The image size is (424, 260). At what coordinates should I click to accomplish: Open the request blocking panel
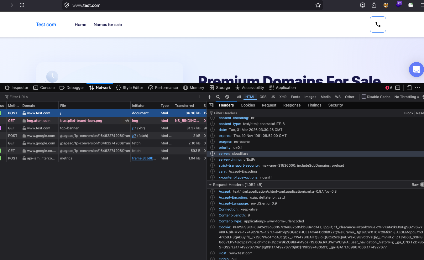coord(227,97)
